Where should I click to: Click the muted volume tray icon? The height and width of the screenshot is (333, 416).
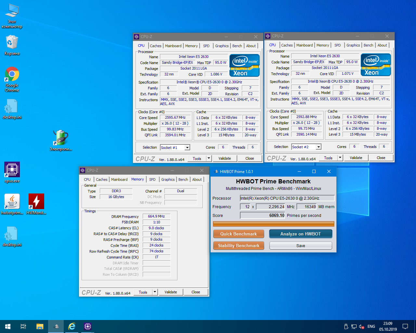tap(361, 326)
